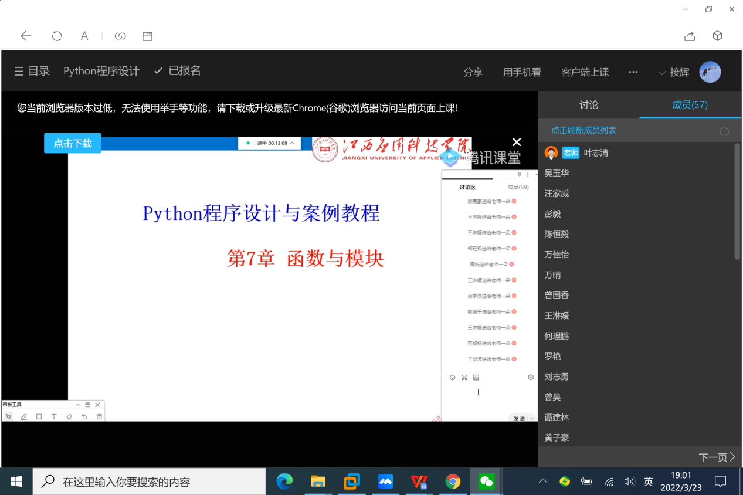Switch to the 成员(57) tab
This screenshot has width=743, height=495.
[690, 105]
